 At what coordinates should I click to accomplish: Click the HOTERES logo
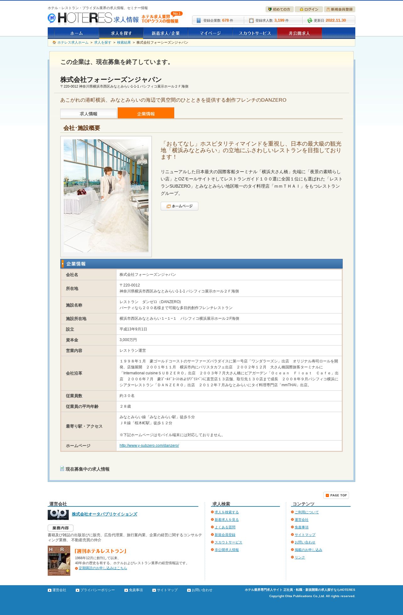(80, 19)
